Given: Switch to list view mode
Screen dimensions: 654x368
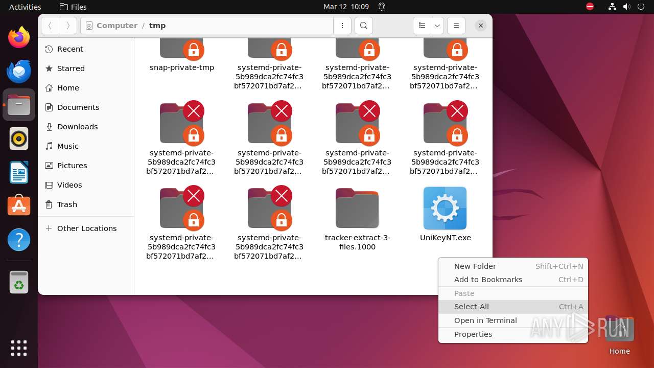Looking at the screenshot, I should pos(422,26).
